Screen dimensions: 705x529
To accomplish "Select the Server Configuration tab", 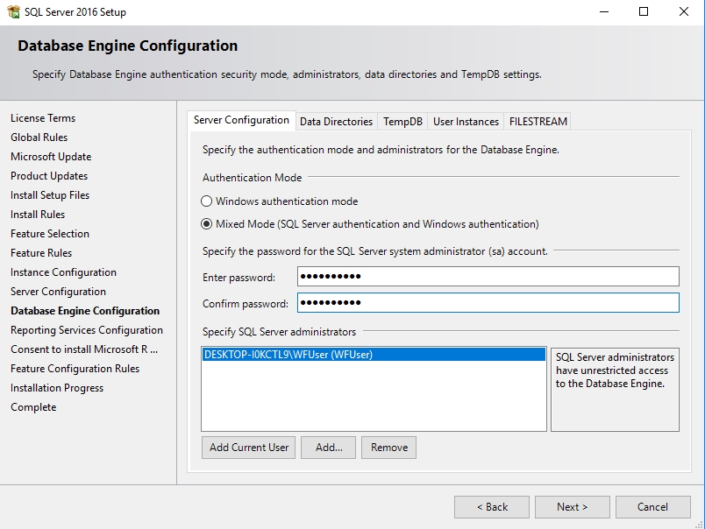I will click(241, 121).
